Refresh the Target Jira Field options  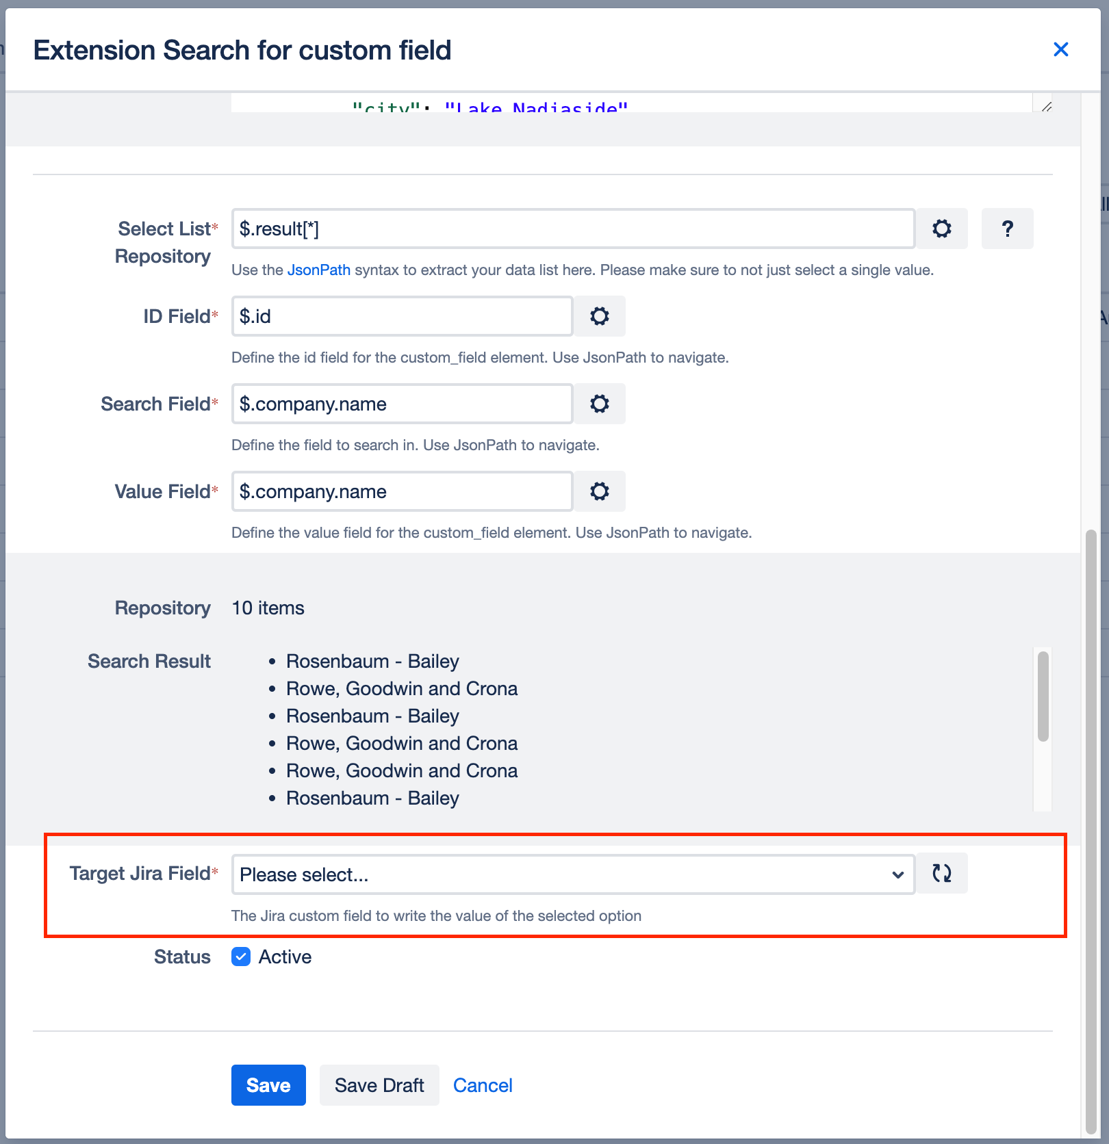pos(942,873)
